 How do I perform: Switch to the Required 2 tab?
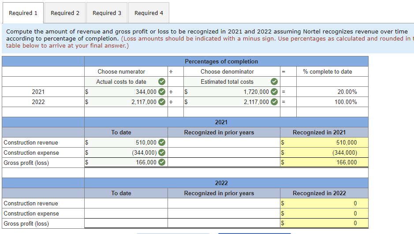(65, 13)
